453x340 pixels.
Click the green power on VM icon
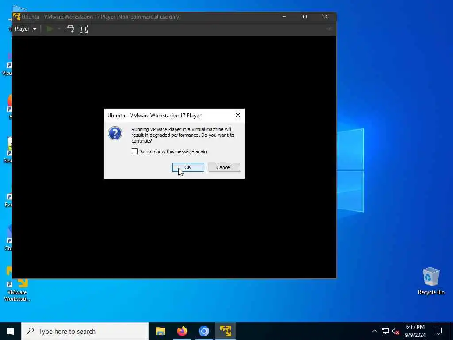[50, 29]
